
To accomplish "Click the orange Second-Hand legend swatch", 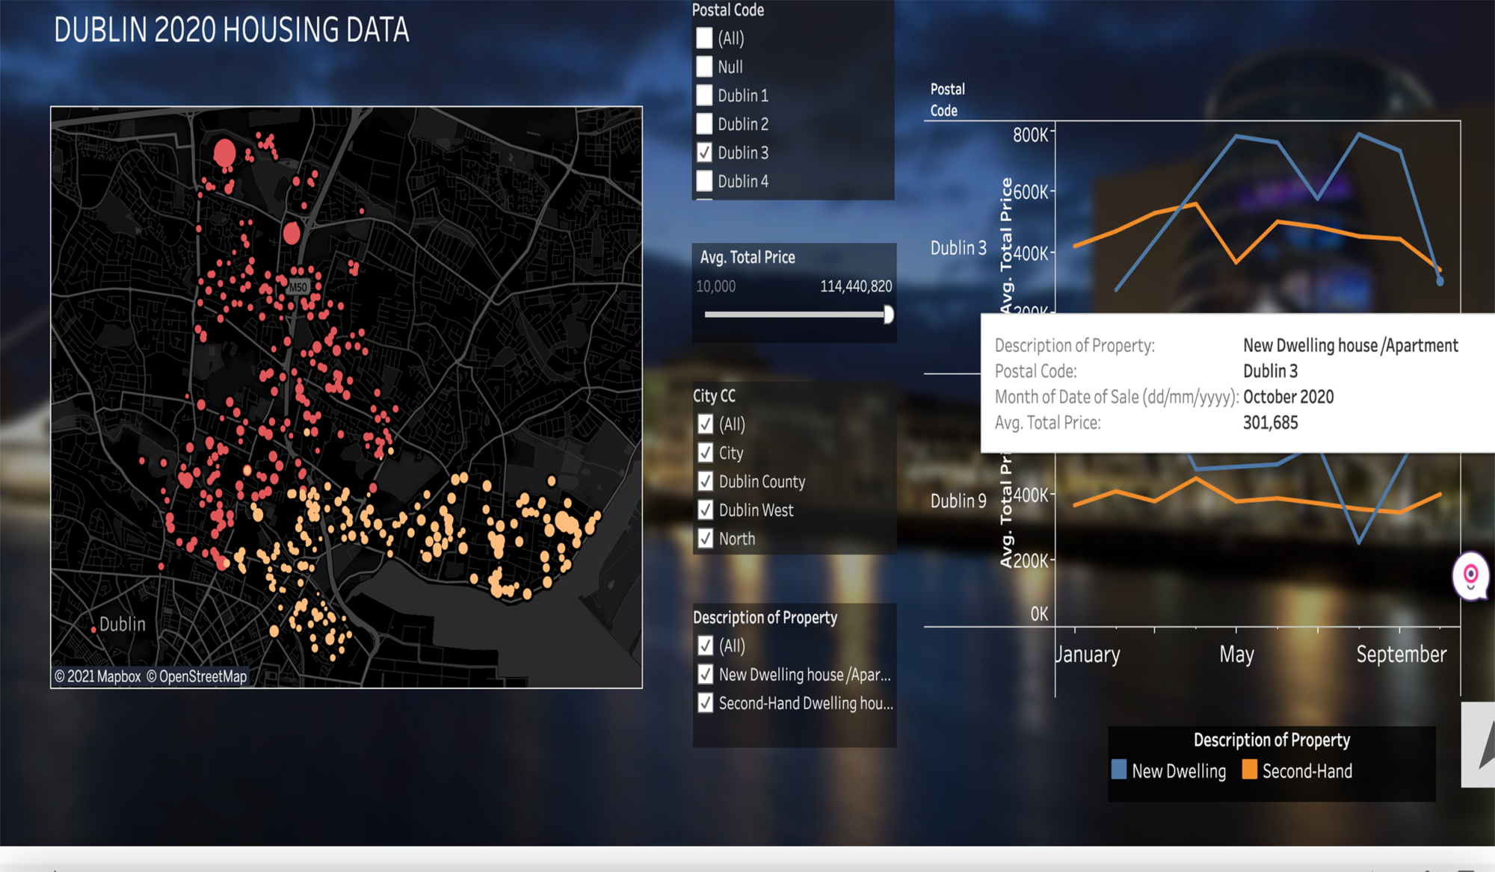I will click(x=1249, y=770).
